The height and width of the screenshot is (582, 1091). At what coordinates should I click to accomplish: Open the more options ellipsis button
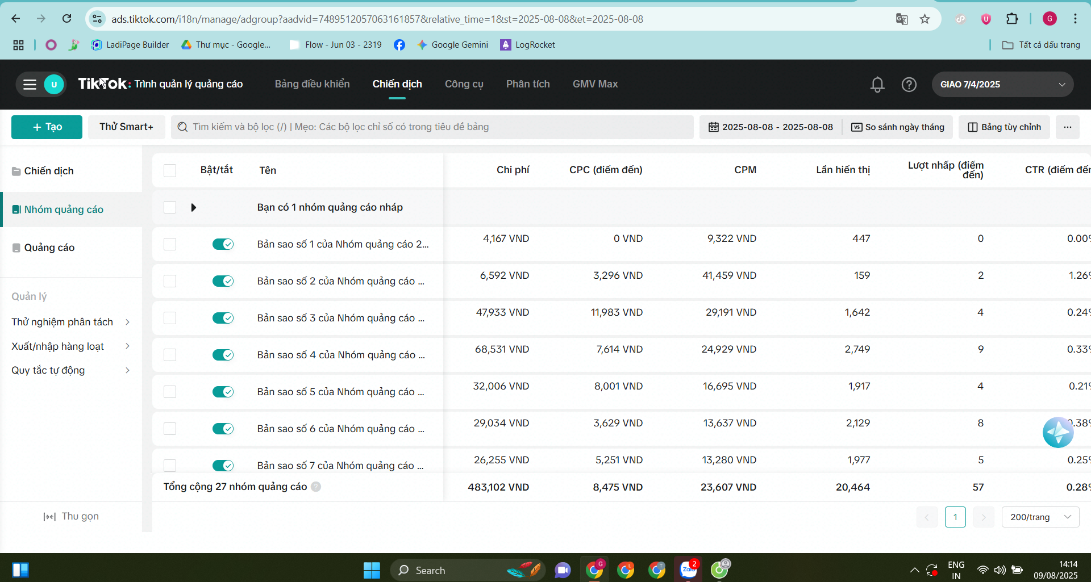pos(1068,127)
